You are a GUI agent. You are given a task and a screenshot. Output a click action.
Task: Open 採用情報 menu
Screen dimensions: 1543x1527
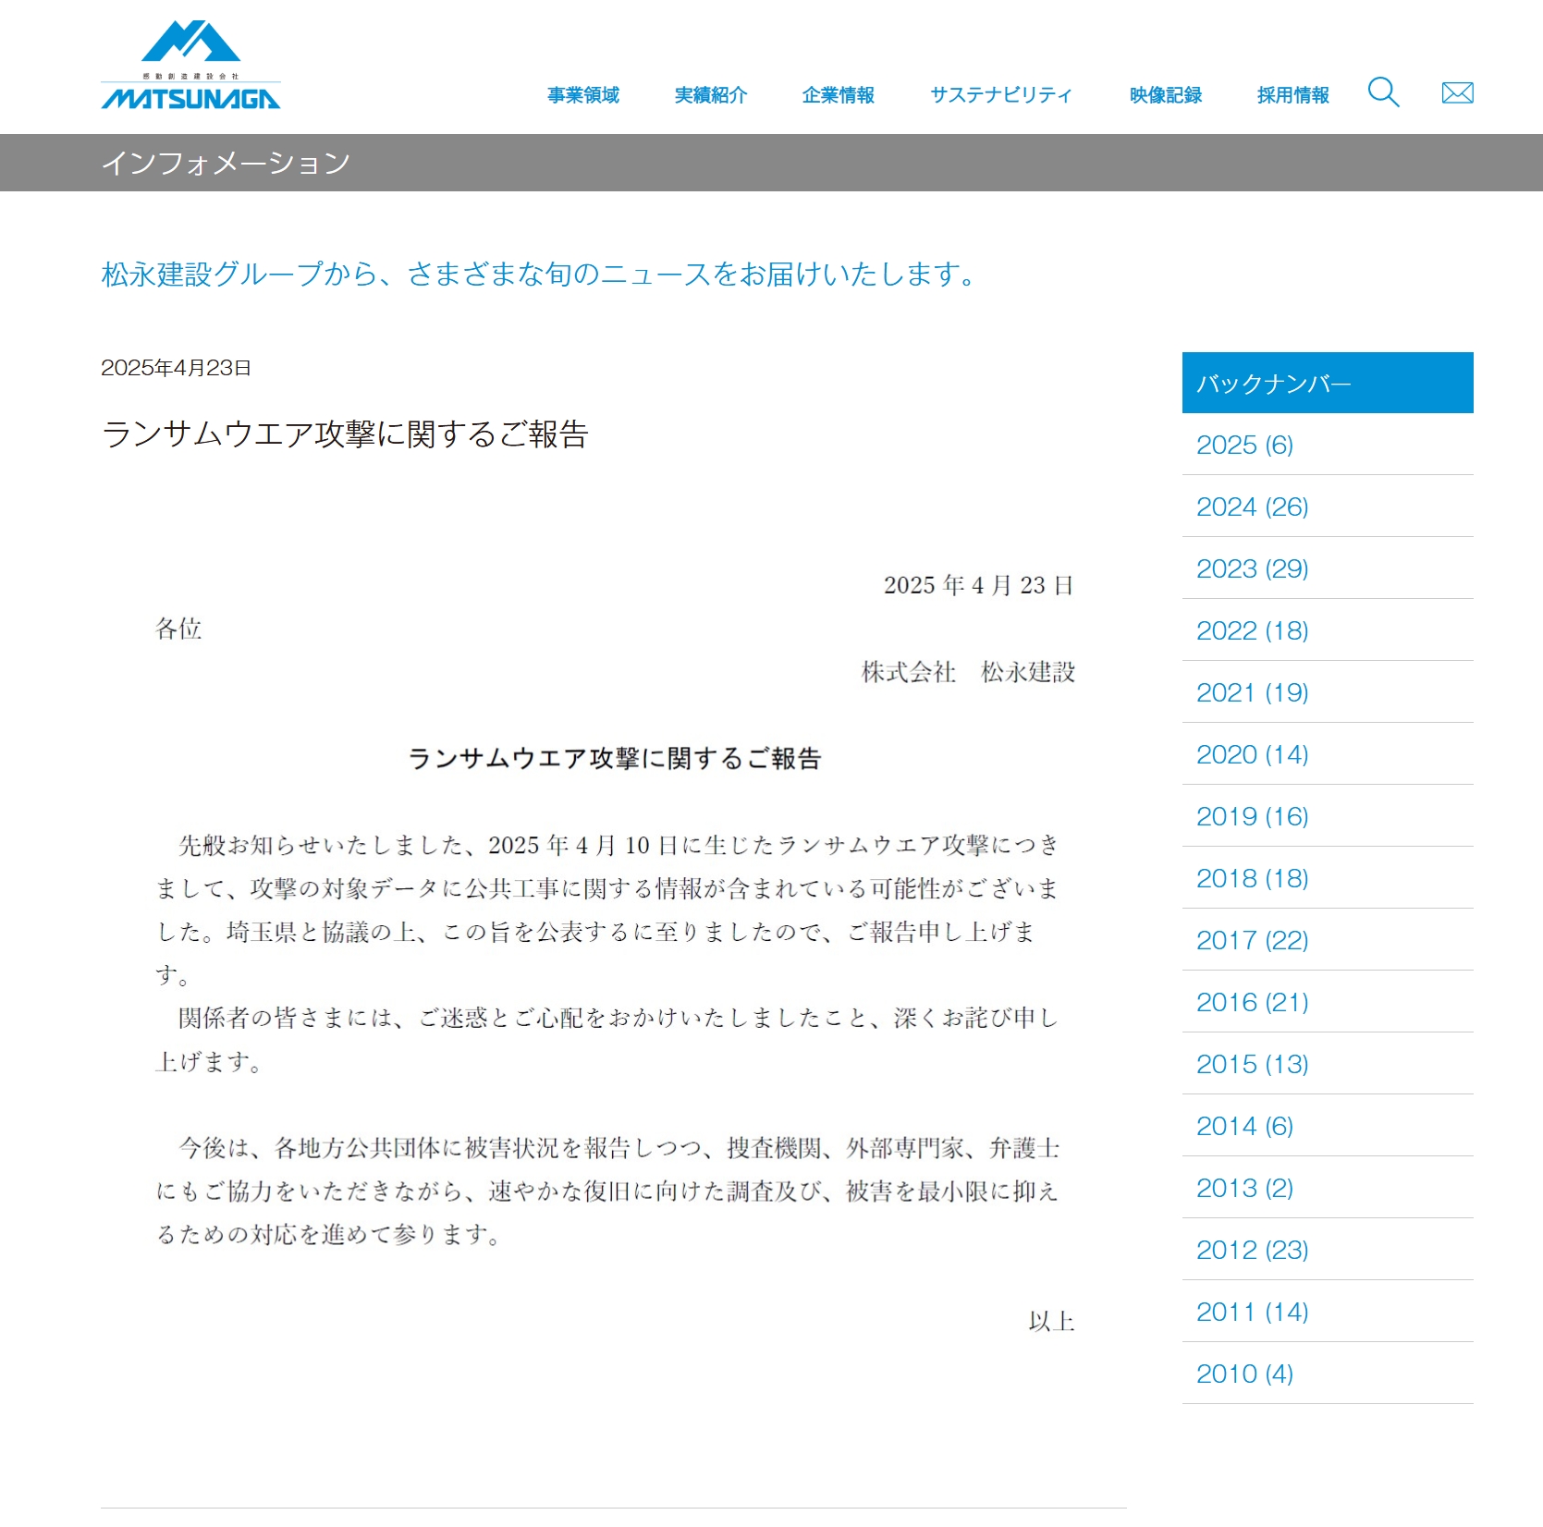coord(1292,94)
